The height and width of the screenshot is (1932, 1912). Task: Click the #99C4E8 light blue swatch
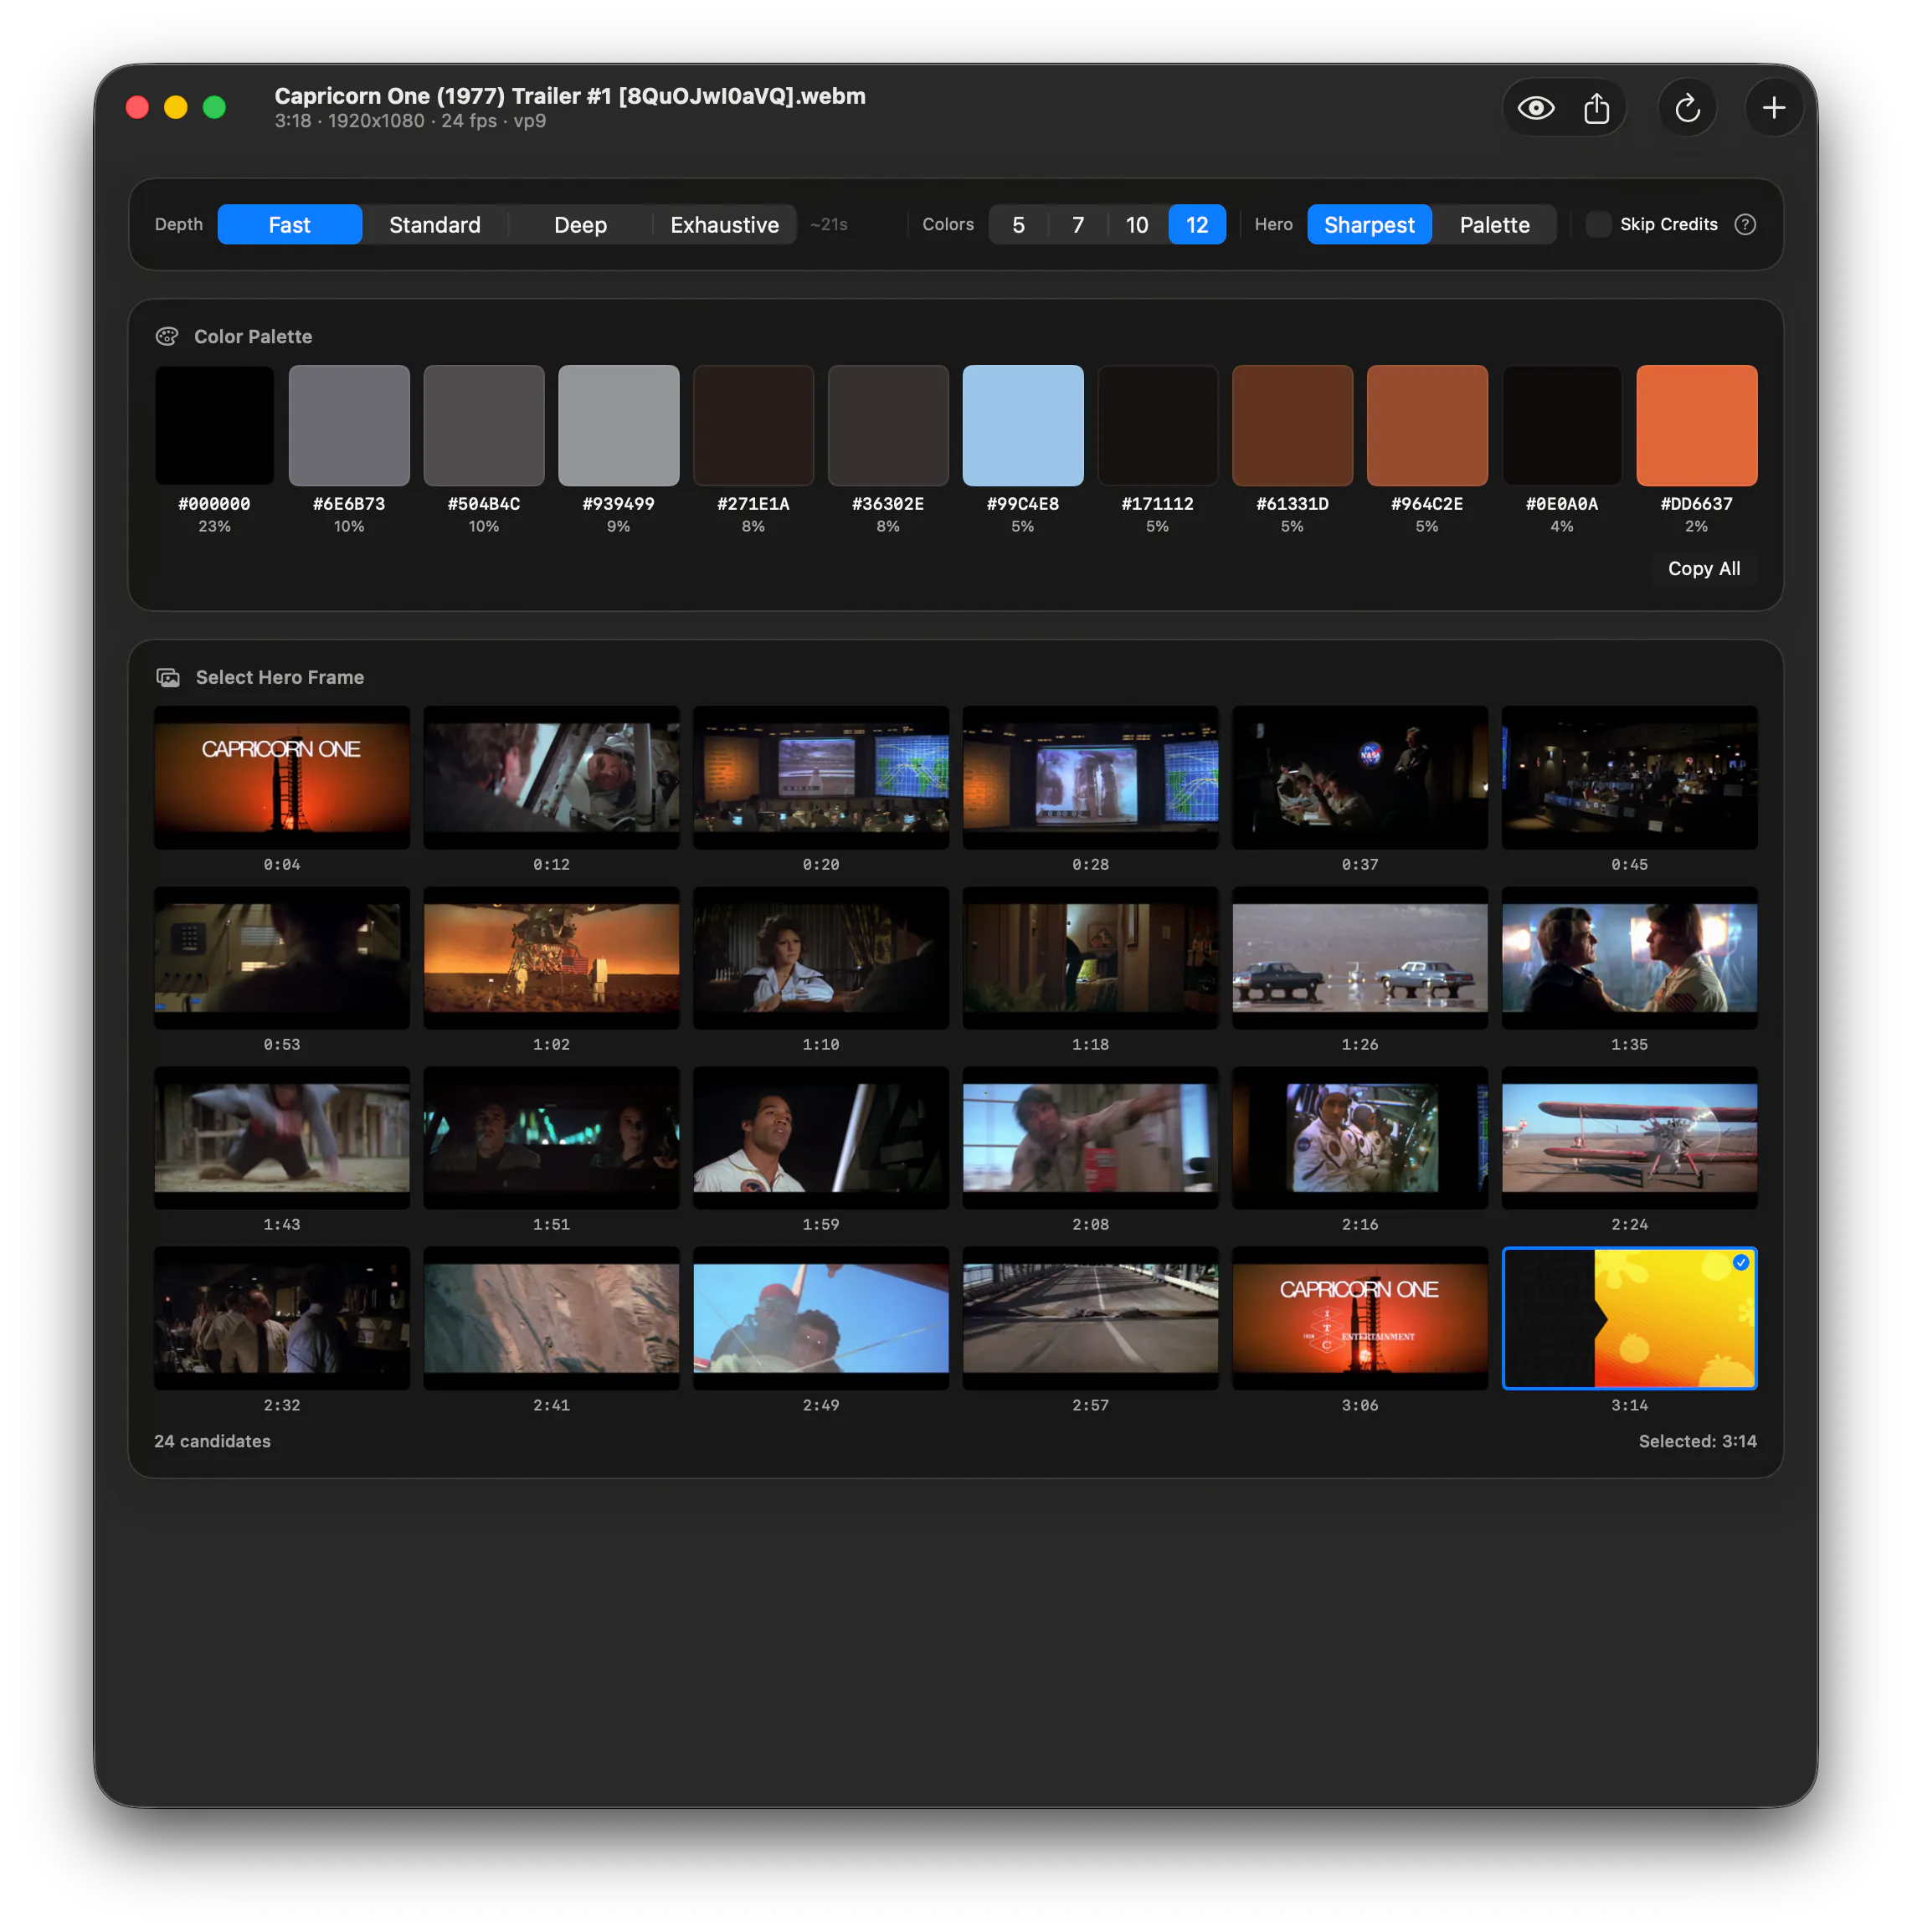(1023, 425)
